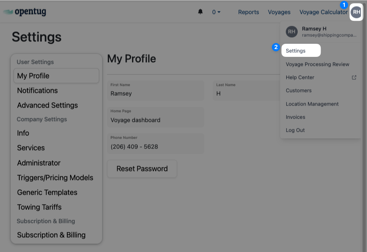
Task: Click the RH avatar in the dropdown header
Action: tap(292, 32)
